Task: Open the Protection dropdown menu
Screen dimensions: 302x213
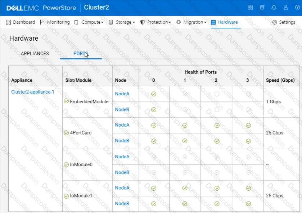Action: point(155,22)
